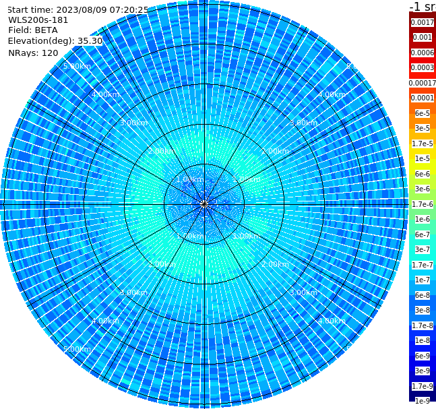Image resolution: width=436 pixels, height=409 pixels.
Task: Click the 1.7e-6 green colorbar label
Action: click(422, 204)
